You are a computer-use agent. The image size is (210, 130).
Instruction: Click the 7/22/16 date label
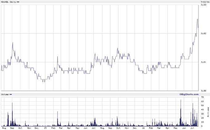click(x=205, y=2)
